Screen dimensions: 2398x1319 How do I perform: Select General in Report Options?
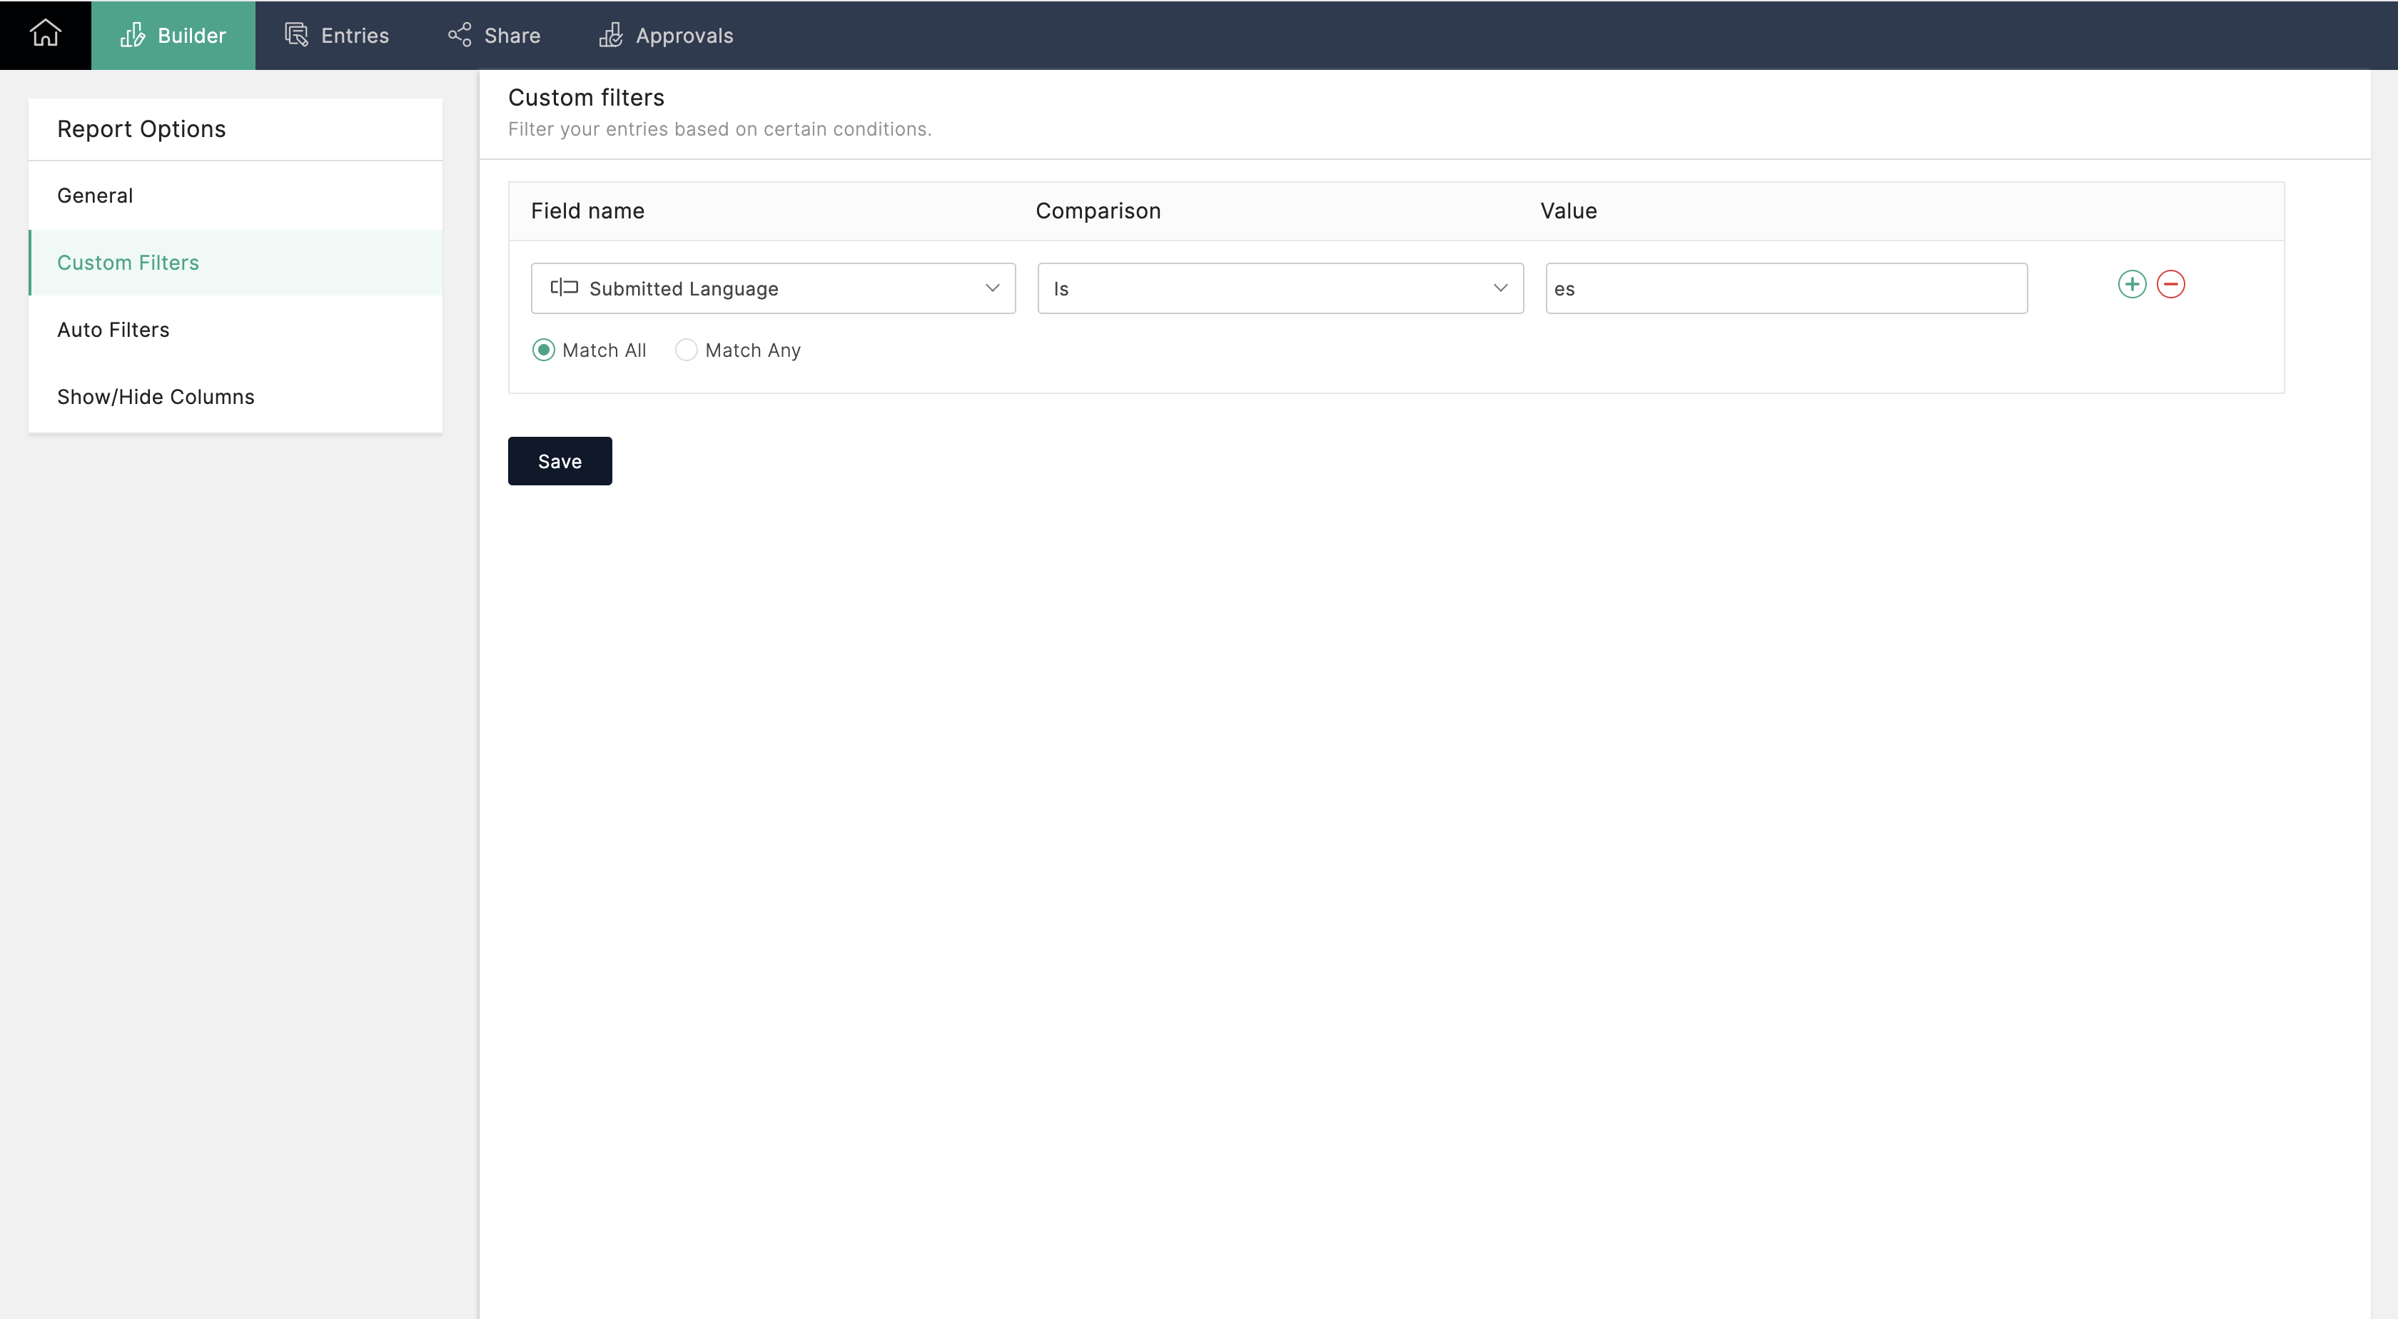coord(236,196)
